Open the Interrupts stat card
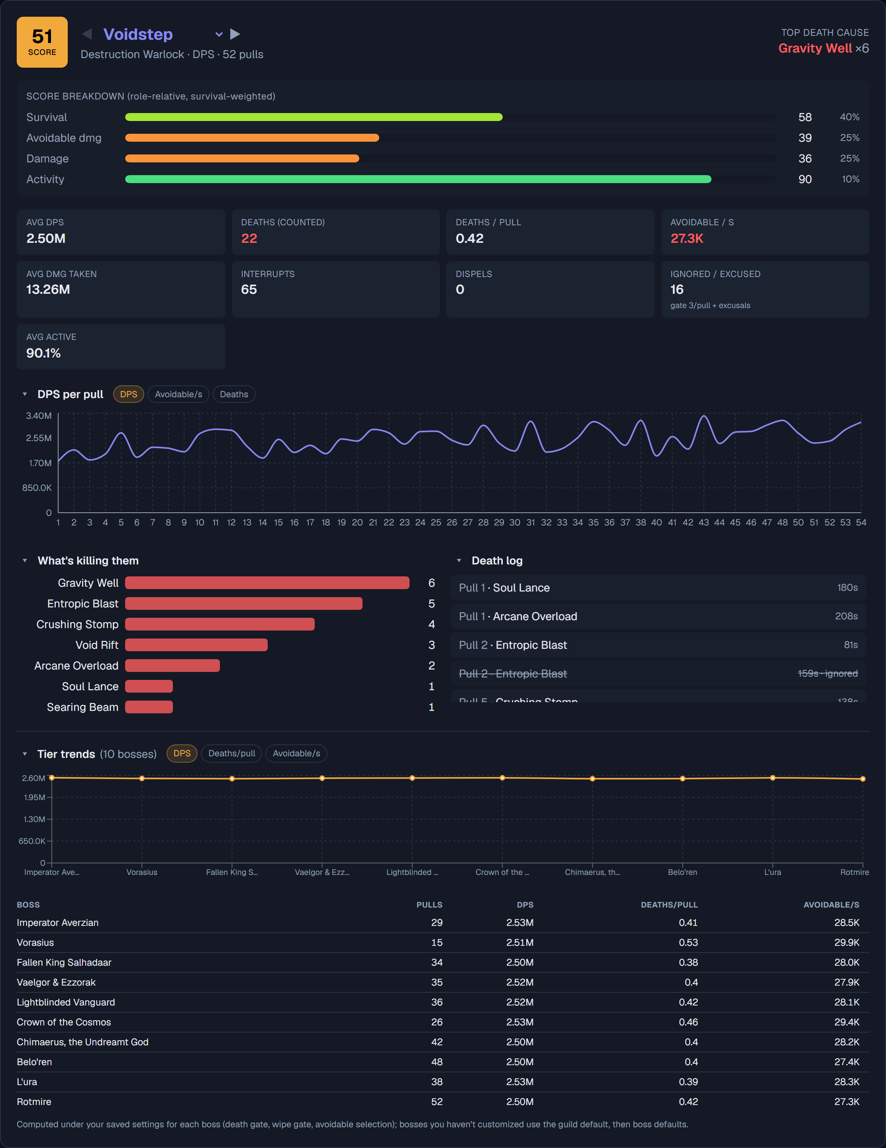The height and width of the screenshot is (1148, 886). pos(336,290)
